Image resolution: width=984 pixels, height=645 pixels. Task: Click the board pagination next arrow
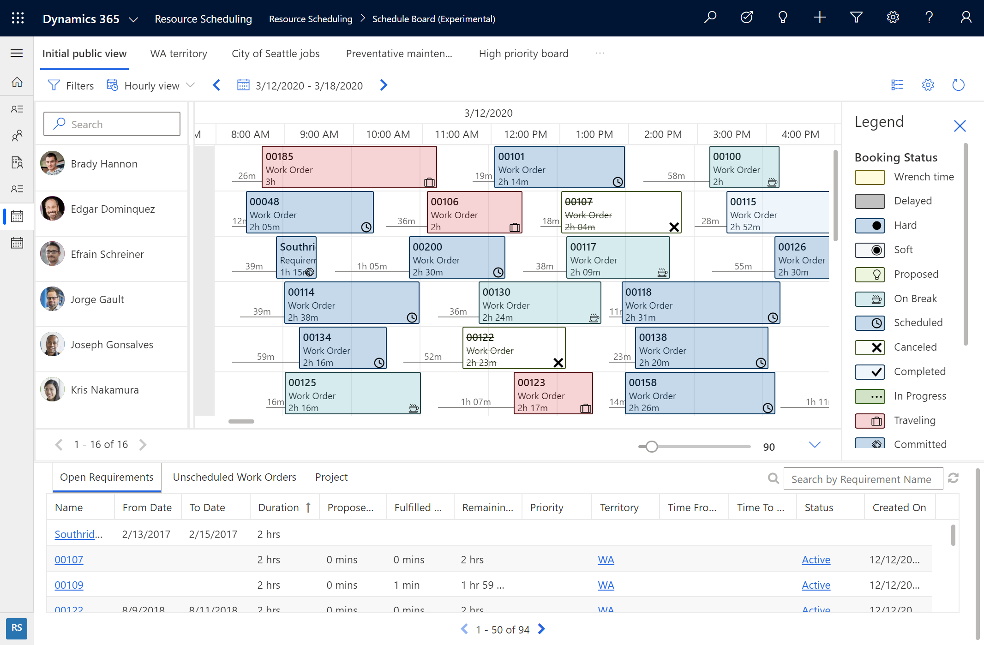[143, 444]
